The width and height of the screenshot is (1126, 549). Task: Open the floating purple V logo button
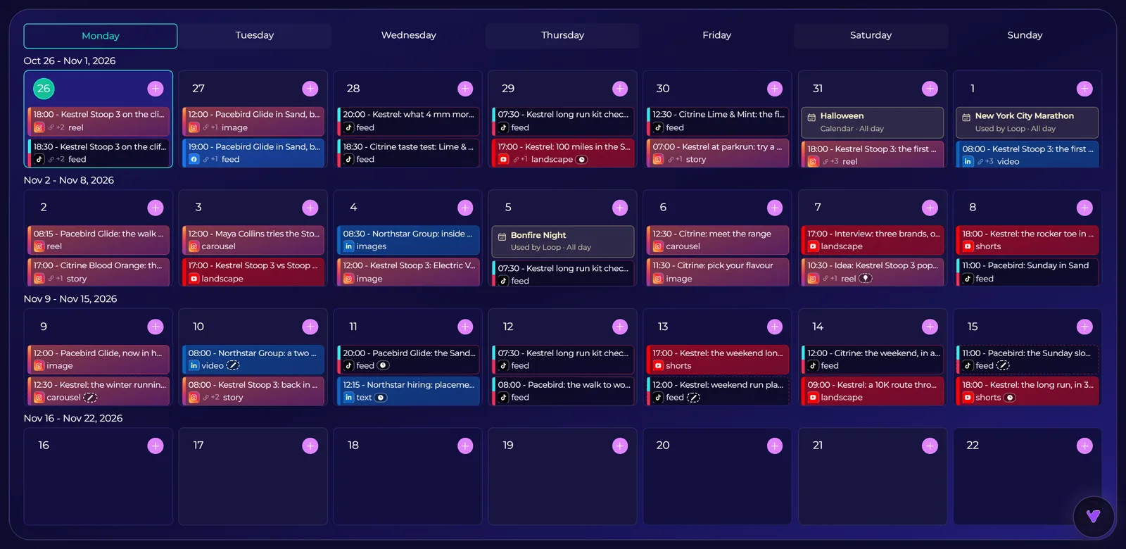pos(1093,517)
